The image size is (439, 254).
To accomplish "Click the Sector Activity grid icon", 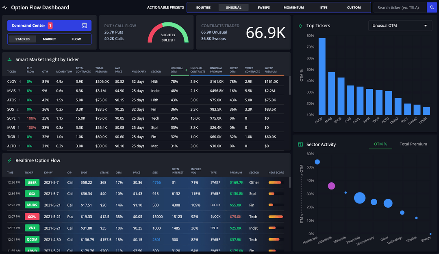I will pos(300,145).
